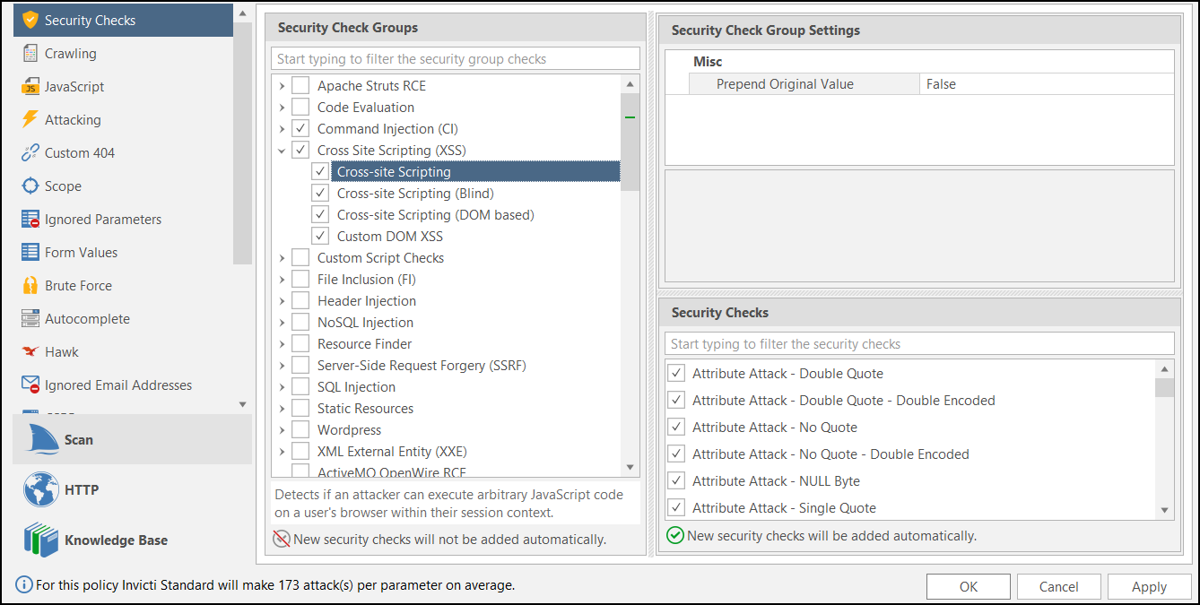Expand the File Inclusion (FI) tree item
1200x605 pixels.
(283, 279)
